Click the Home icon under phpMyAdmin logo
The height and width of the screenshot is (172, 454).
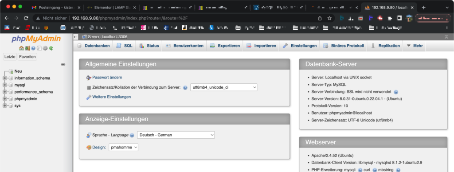pyautogui.click(x=21, y=48)
